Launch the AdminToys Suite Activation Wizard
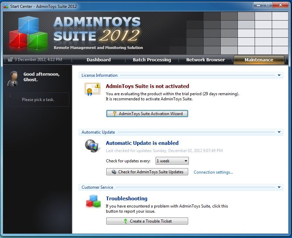 (147, 113)
